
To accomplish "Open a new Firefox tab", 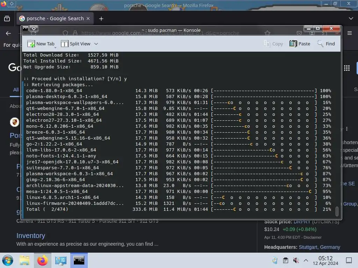I will 101,19.
